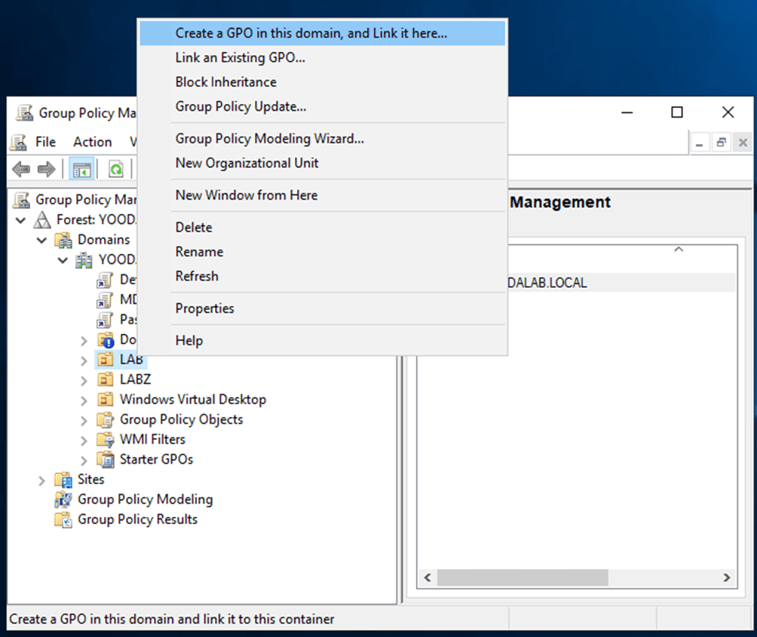Click the Sites folder icon
Image resolution: width=757 pixels, height=637 pixels.
[x=63, y=479]
